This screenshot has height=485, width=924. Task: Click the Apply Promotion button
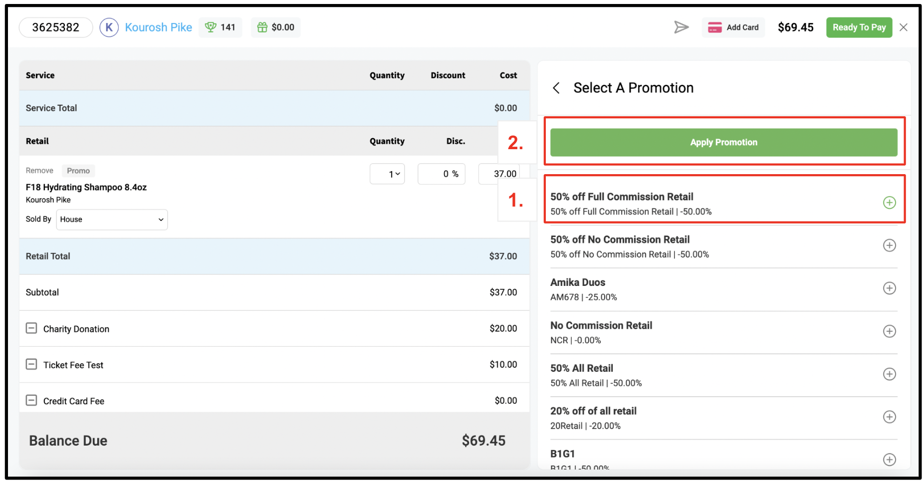pyautogui.click(x=723, y=142)
